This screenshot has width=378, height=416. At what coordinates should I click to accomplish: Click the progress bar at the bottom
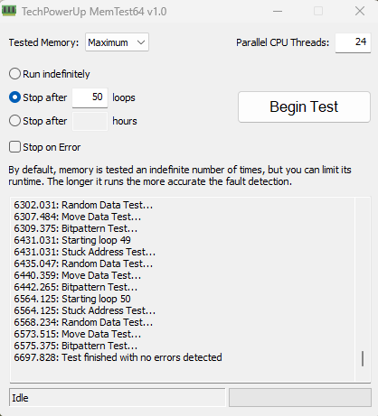tap(300, 397)
